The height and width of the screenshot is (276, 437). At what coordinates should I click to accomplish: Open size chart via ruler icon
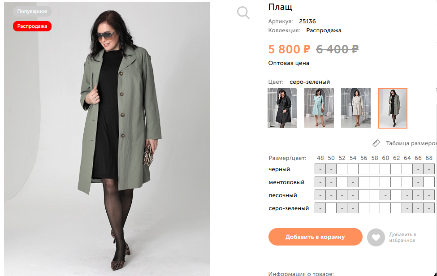coord(376,143)
